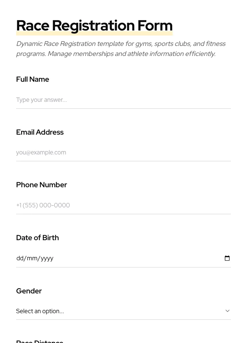The image size is (247, 343).
Task: Click the 'Email Address' field label
Action: pyautogui.click(x=40, y=132)
